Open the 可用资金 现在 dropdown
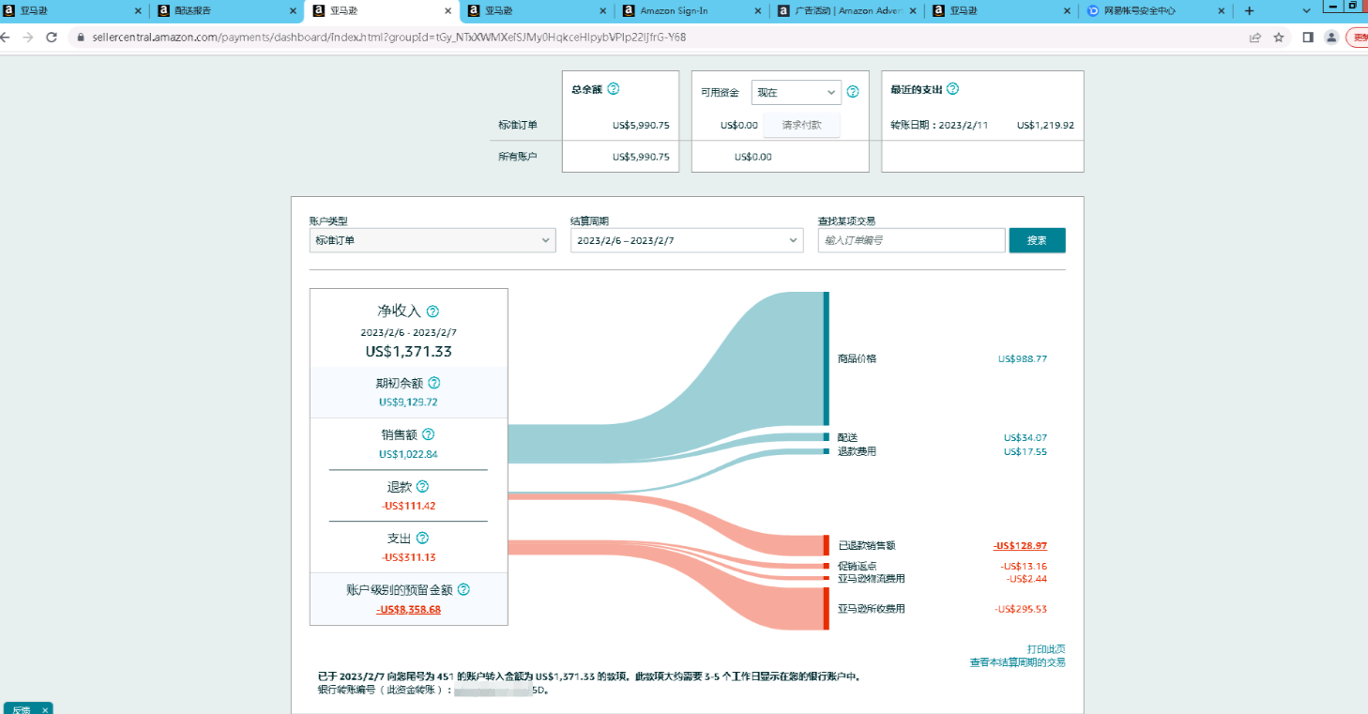 [x=795, y=92]
